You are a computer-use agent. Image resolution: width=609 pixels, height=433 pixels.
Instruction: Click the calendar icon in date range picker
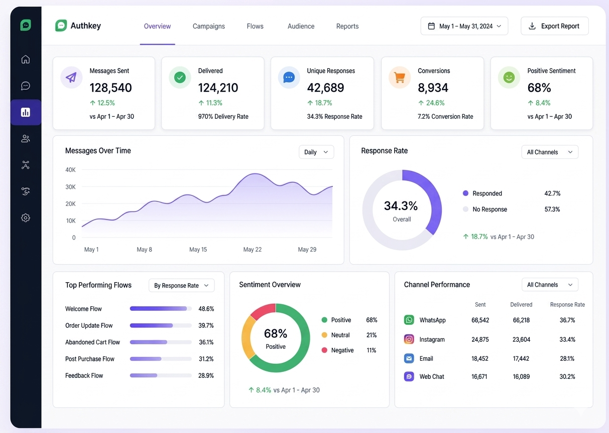point(431,26)
